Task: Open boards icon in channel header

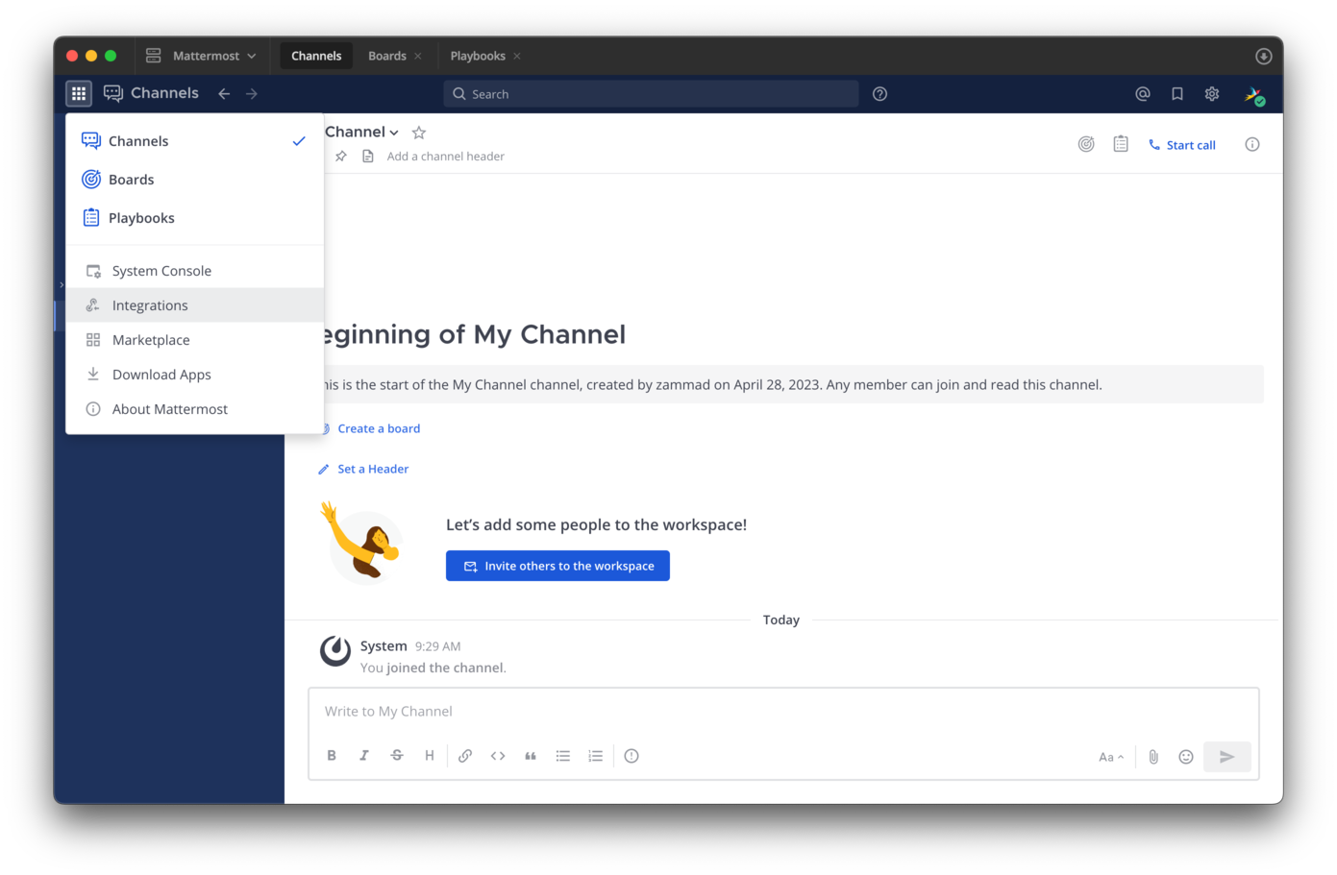Action: 1086,144
